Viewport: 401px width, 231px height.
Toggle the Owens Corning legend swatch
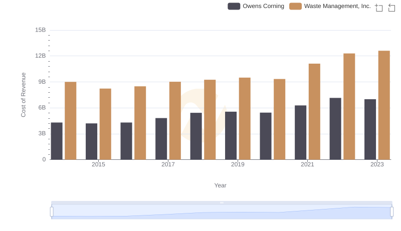point(234,6)
